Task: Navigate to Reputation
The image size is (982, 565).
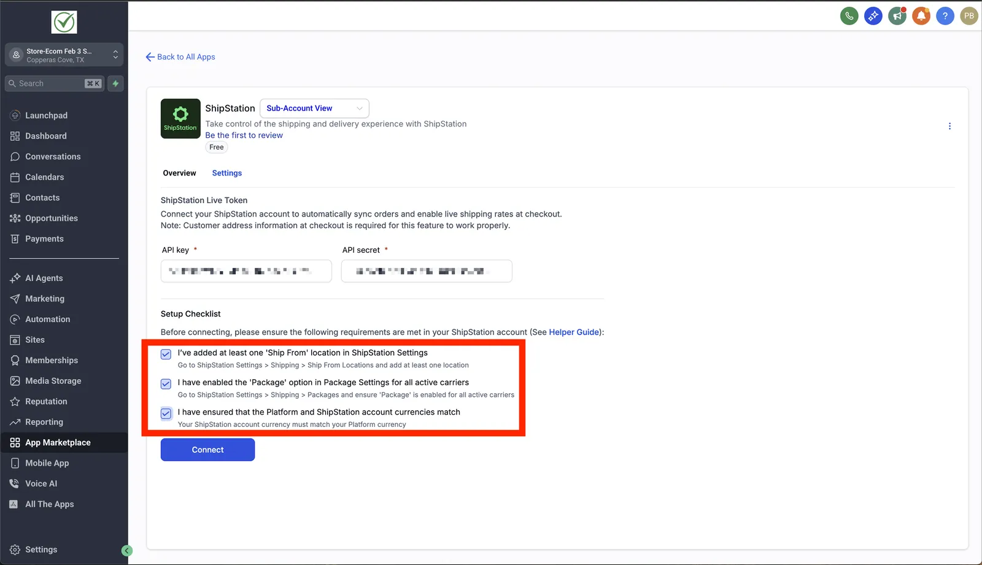Action: coord(64,401)
